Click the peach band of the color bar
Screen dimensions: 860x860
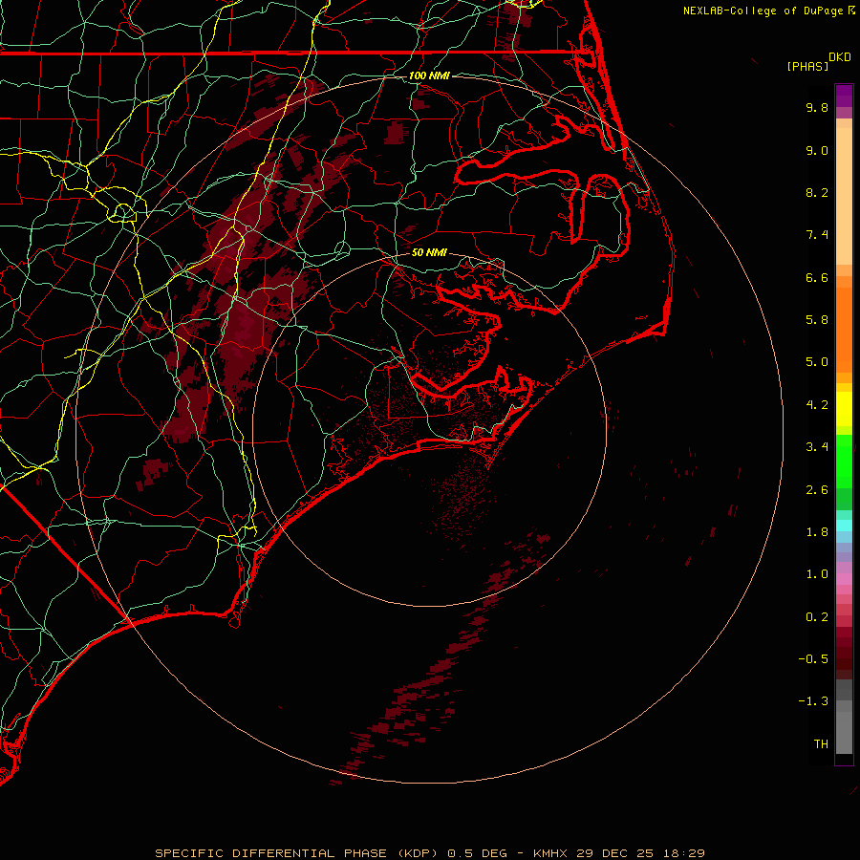tap(844, 192)
